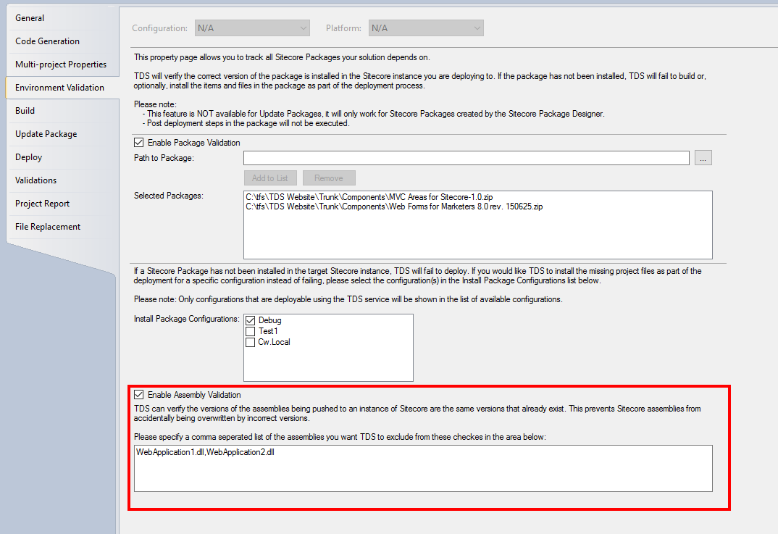Click the Add to List button
Viewport: 778px width, 534px height.
point(270,178)
